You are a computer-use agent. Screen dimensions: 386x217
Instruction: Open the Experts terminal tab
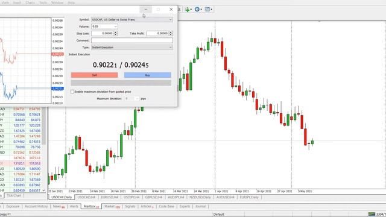[x=185, y=206]
